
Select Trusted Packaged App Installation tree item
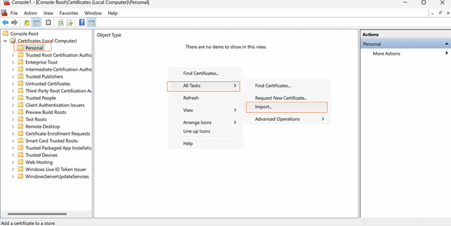59,148
